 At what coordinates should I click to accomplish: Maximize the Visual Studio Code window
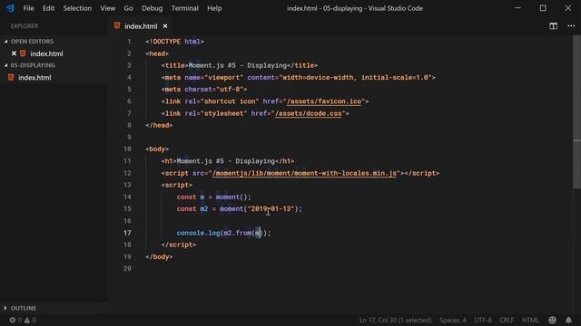pos(543,8)
